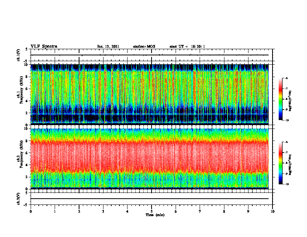307x237 pixels.
Task: Click the time axis tick label "5"
Action: [152, 211]
